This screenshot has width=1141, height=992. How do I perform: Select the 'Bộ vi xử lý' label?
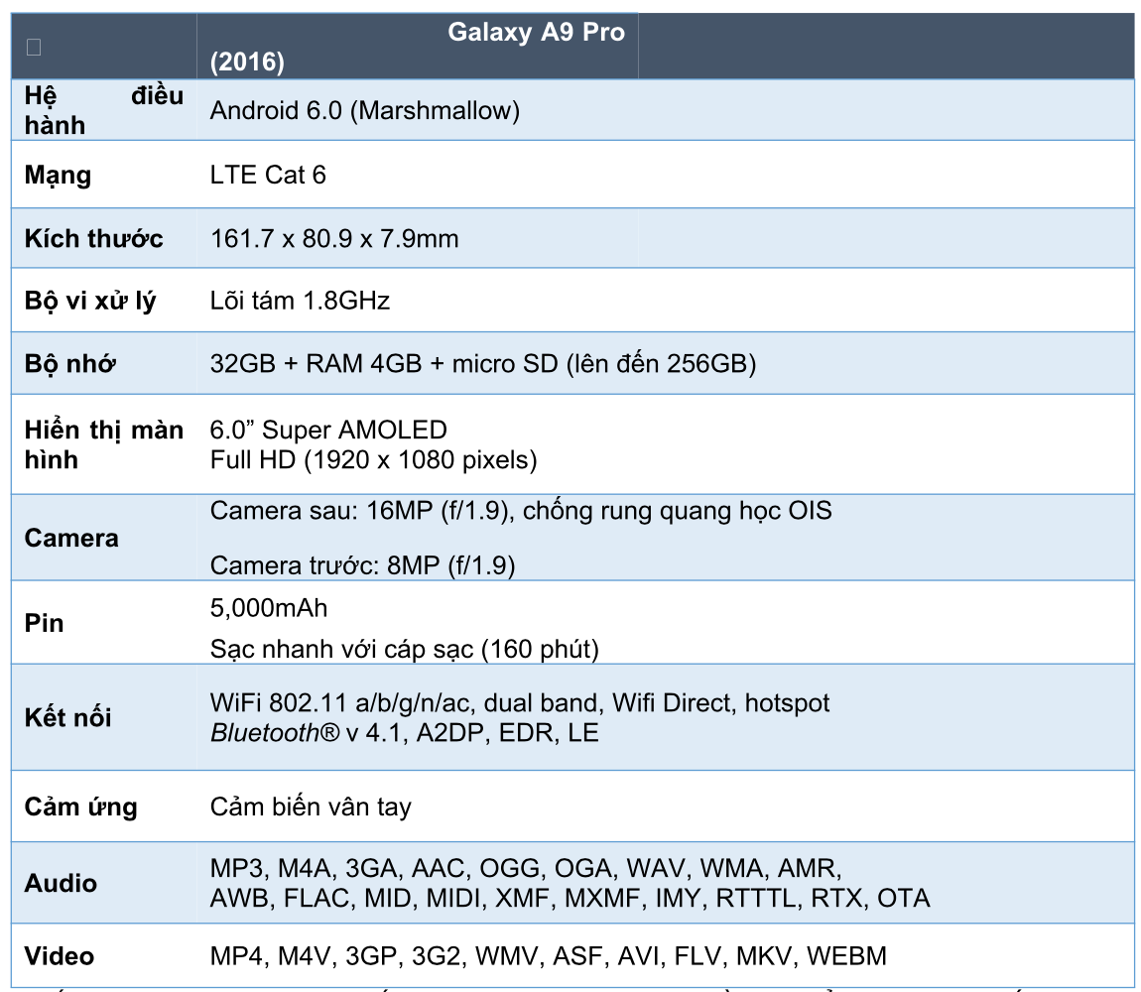click(90, 301)
